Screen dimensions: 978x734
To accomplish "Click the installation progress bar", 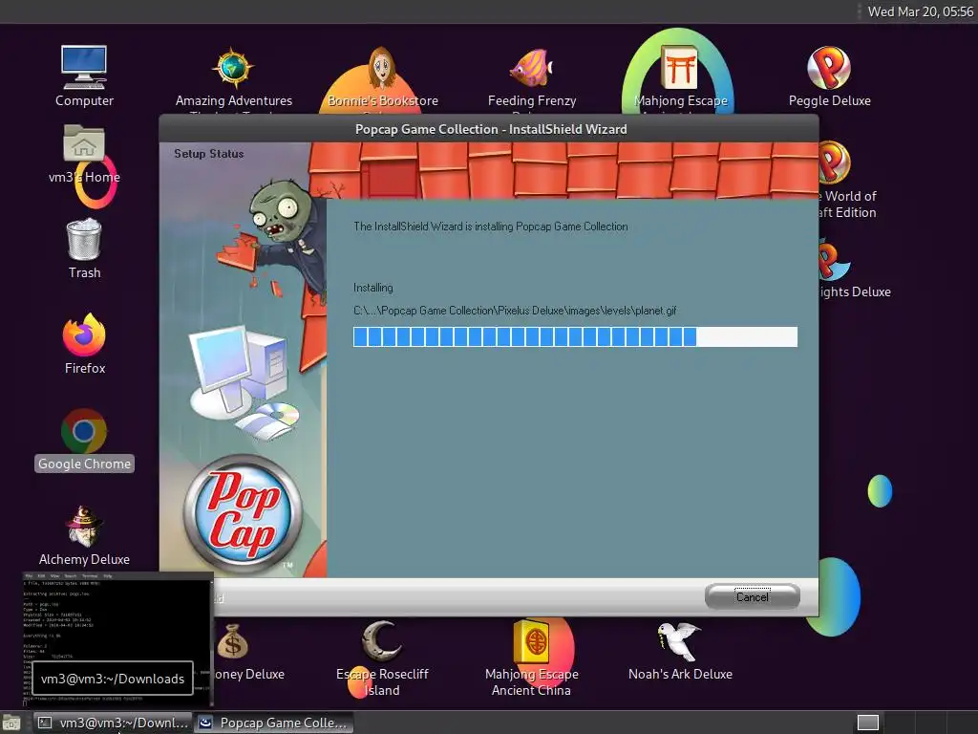I will coord(575,336).
